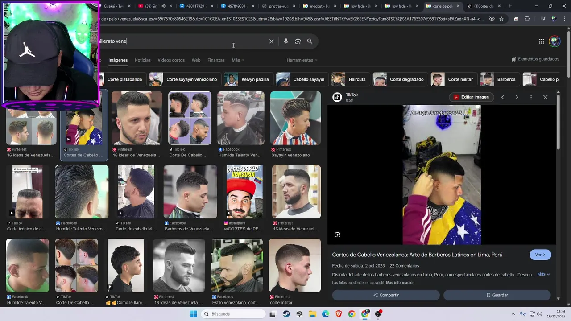Viewport: 571px width, 321px height.
Task: Start voice search with the microphone icon
Action: tap(286, 41)
